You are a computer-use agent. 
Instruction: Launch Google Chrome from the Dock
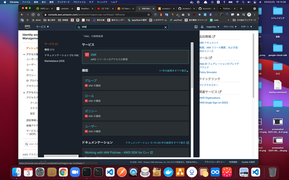(x=63, y=172)
